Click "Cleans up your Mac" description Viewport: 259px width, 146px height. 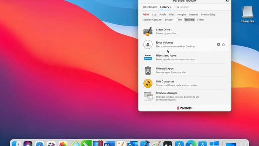[x=166, y=33]
